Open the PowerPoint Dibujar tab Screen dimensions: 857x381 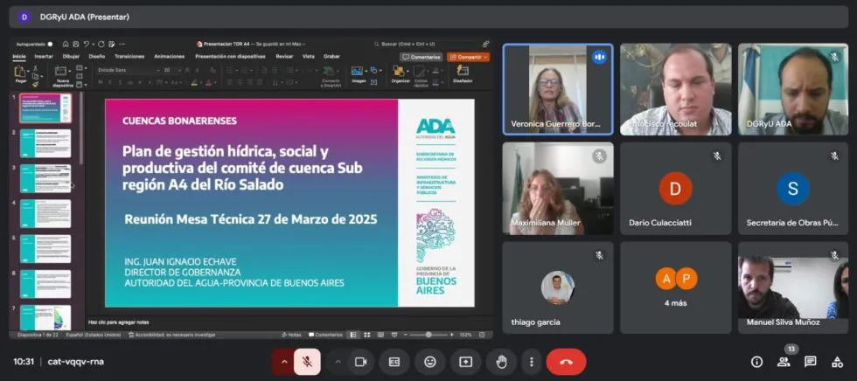(71, 56)
